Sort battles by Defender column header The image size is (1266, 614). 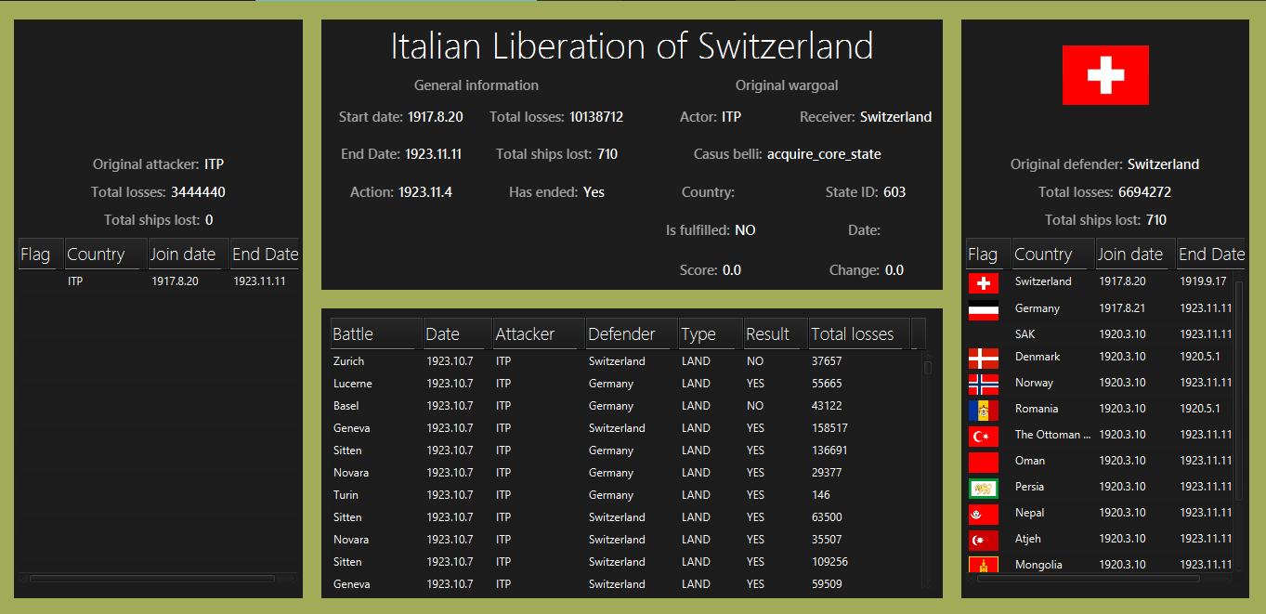click(632, 333)
